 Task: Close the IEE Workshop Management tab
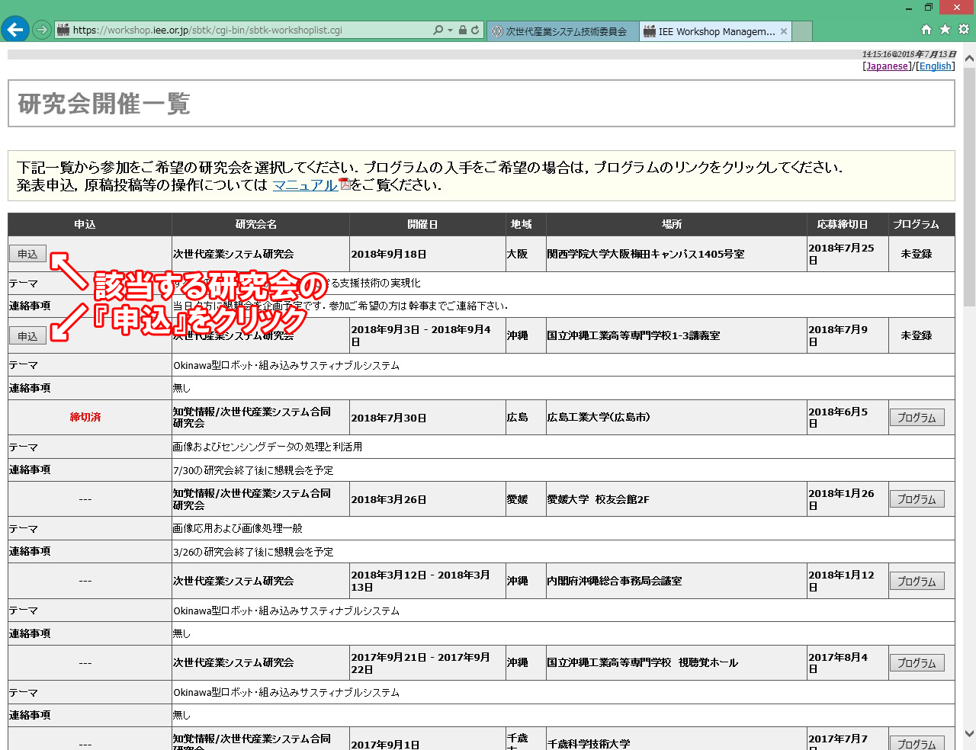click(x=783, y=31)
